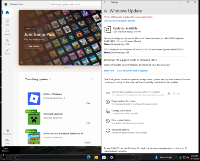The width and height of the screenshot is (200, 161).
Task: Click the Store search apps input field
Action: tap(75, 4)
